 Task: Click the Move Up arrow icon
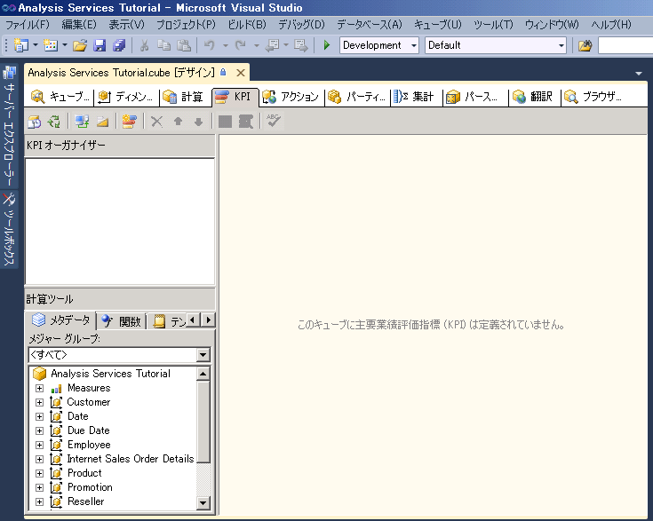(x=178, y=122)
